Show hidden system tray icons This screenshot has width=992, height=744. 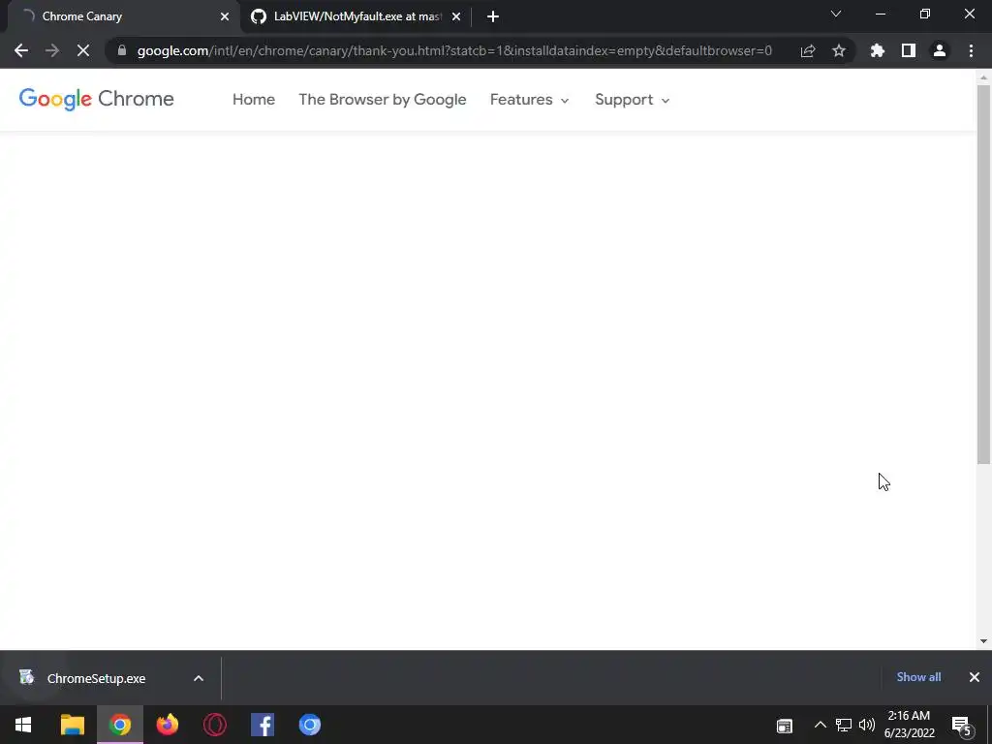(820, 725)
